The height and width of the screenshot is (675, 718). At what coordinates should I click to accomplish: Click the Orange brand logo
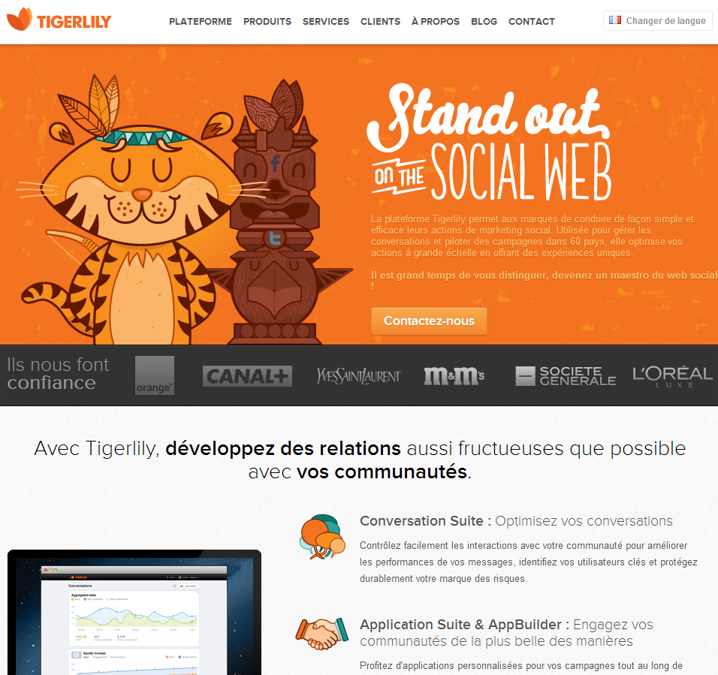tap(155, 375)
